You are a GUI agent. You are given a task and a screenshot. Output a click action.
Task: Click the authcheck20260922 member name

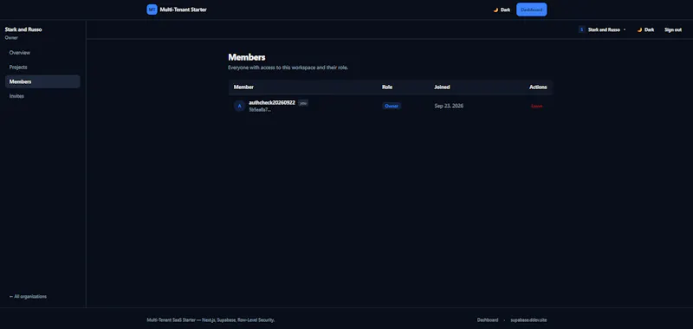[x=272, y=102]
